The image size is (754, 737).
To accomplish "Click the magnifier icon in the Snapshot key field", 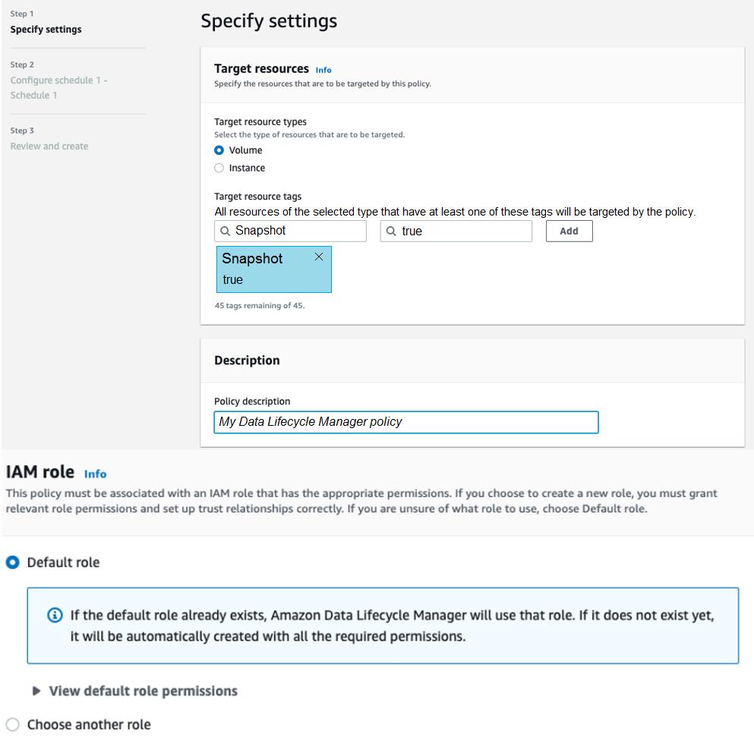I will coord(225,231).
